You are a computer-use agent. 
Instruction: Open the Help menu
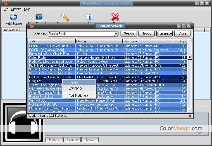pos(27,9)
